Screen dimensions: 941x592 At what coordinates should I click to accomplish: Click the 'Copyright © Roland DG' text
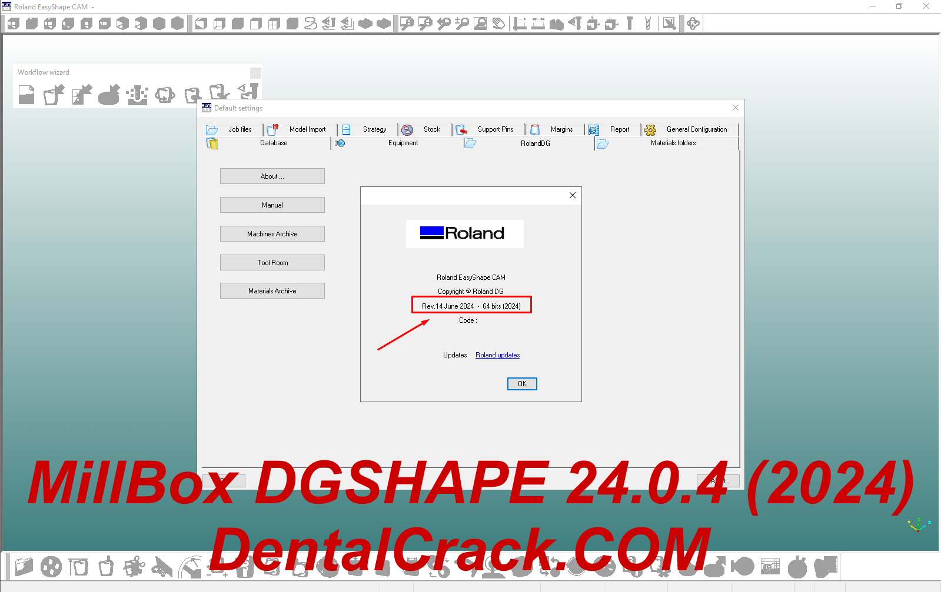pyautogui.click(x=471, y=292)
